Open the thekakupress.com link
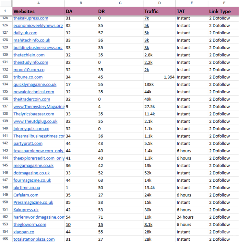 [31, 18]
